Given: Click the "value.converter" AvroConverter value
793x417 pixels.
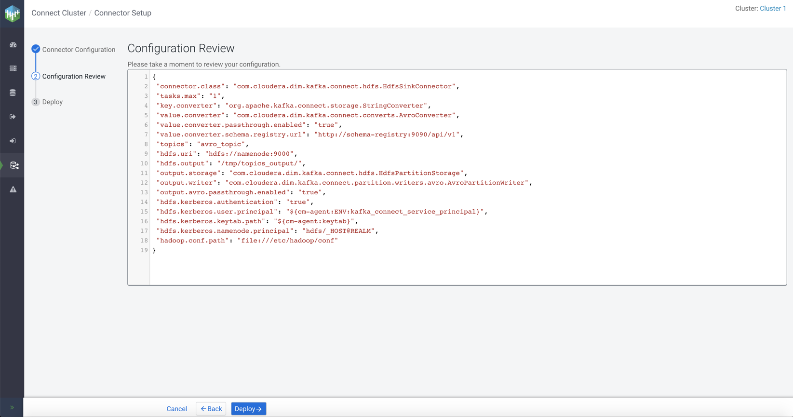Looking at the screenshot, I should (x=345, y=115).
